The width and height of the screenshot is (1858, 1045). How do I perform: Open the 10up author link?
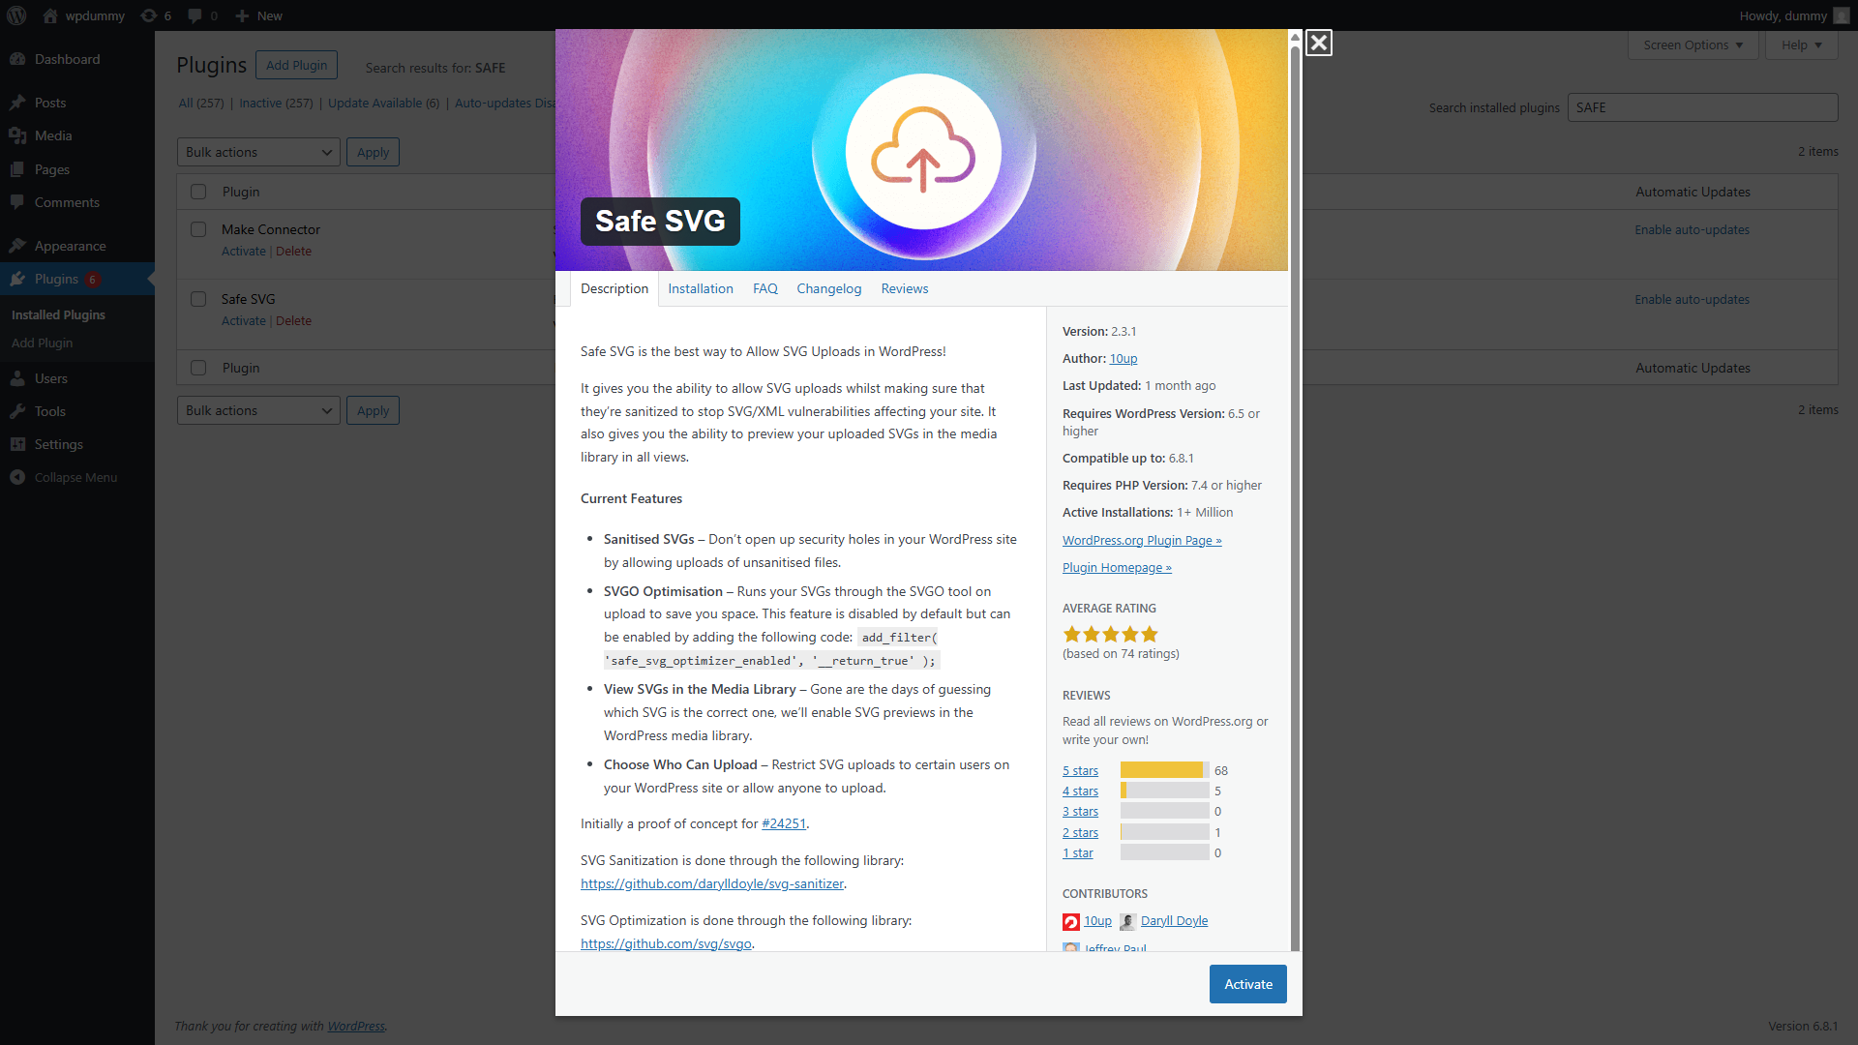1124,359
